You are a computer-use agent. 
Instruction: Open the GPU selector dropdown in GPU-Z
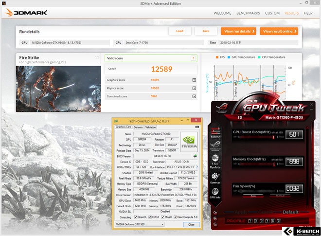pyautogui.click(x=140, y=224)
